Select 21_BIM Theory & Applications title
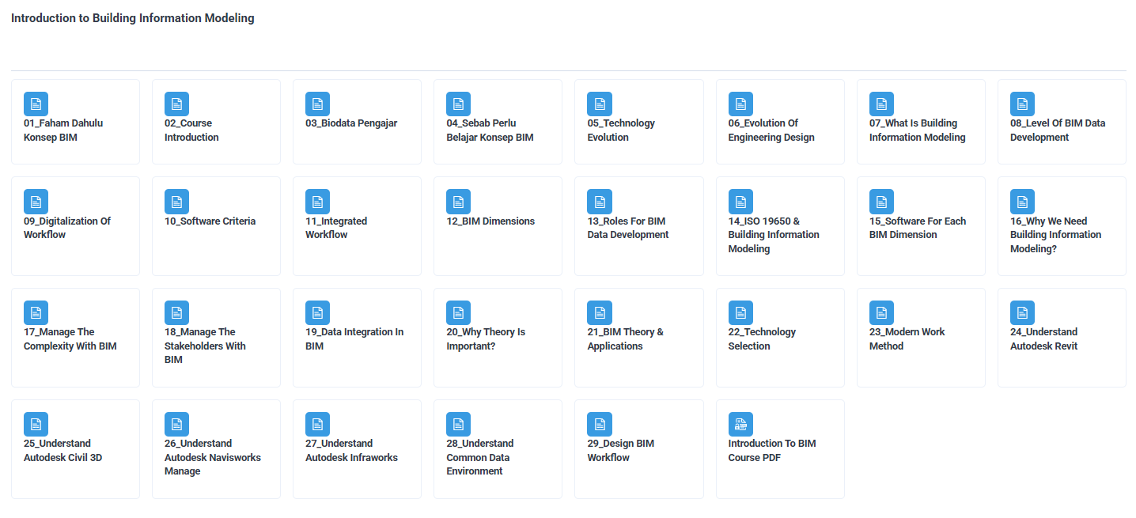The image size is (1136, 518). pos(625,339)
